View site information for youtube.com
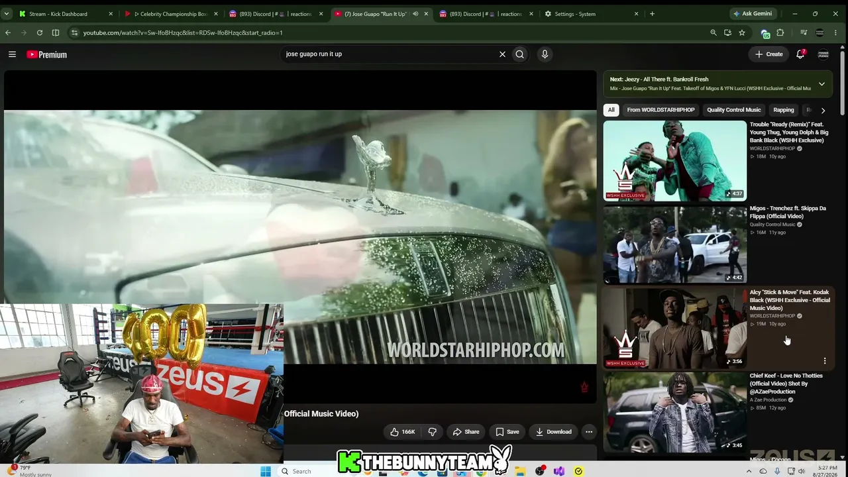This screenshot has height=477, width=848. (x=74, y=32)
